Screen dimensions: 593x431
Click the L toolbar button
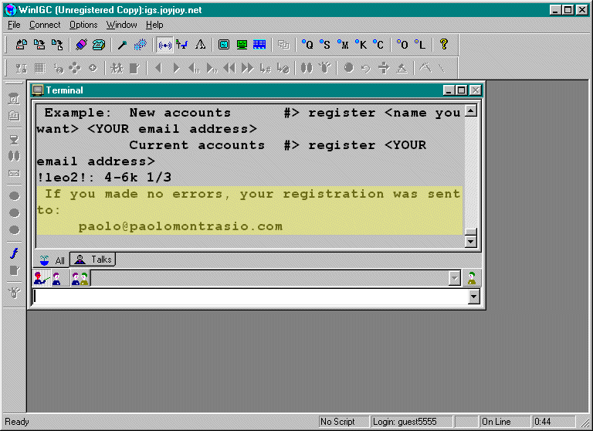(420, 45)
